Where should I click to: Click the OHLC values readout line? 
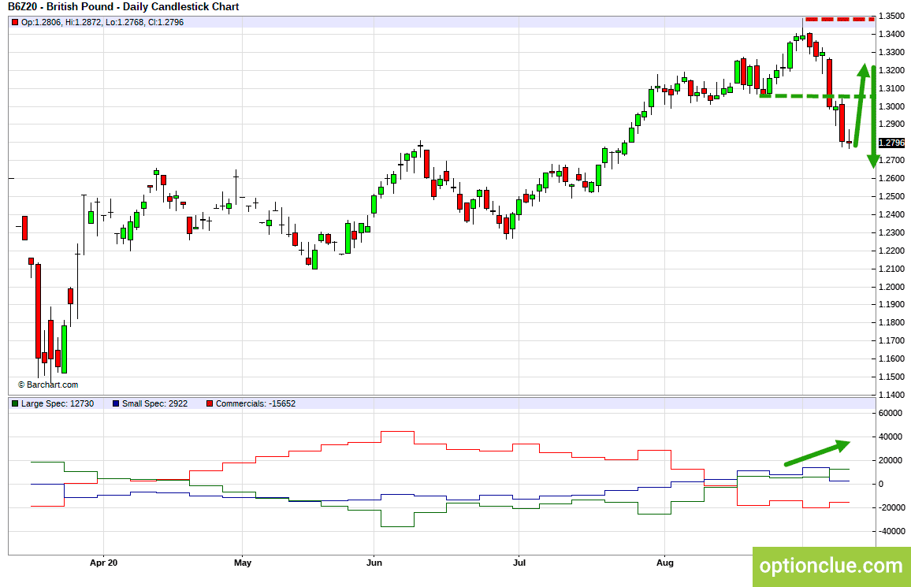tap(102, 22)
